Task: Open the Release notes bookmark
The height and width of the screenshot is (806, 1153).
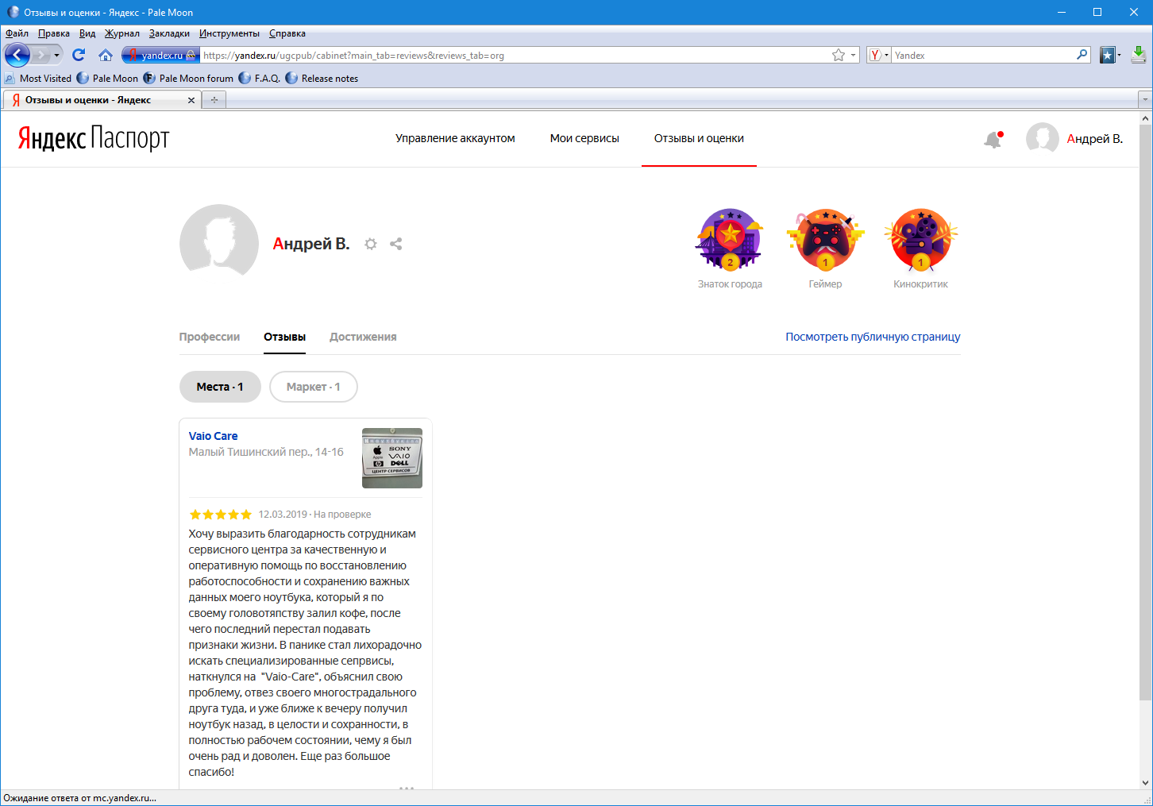Action: tap(322, 78)
